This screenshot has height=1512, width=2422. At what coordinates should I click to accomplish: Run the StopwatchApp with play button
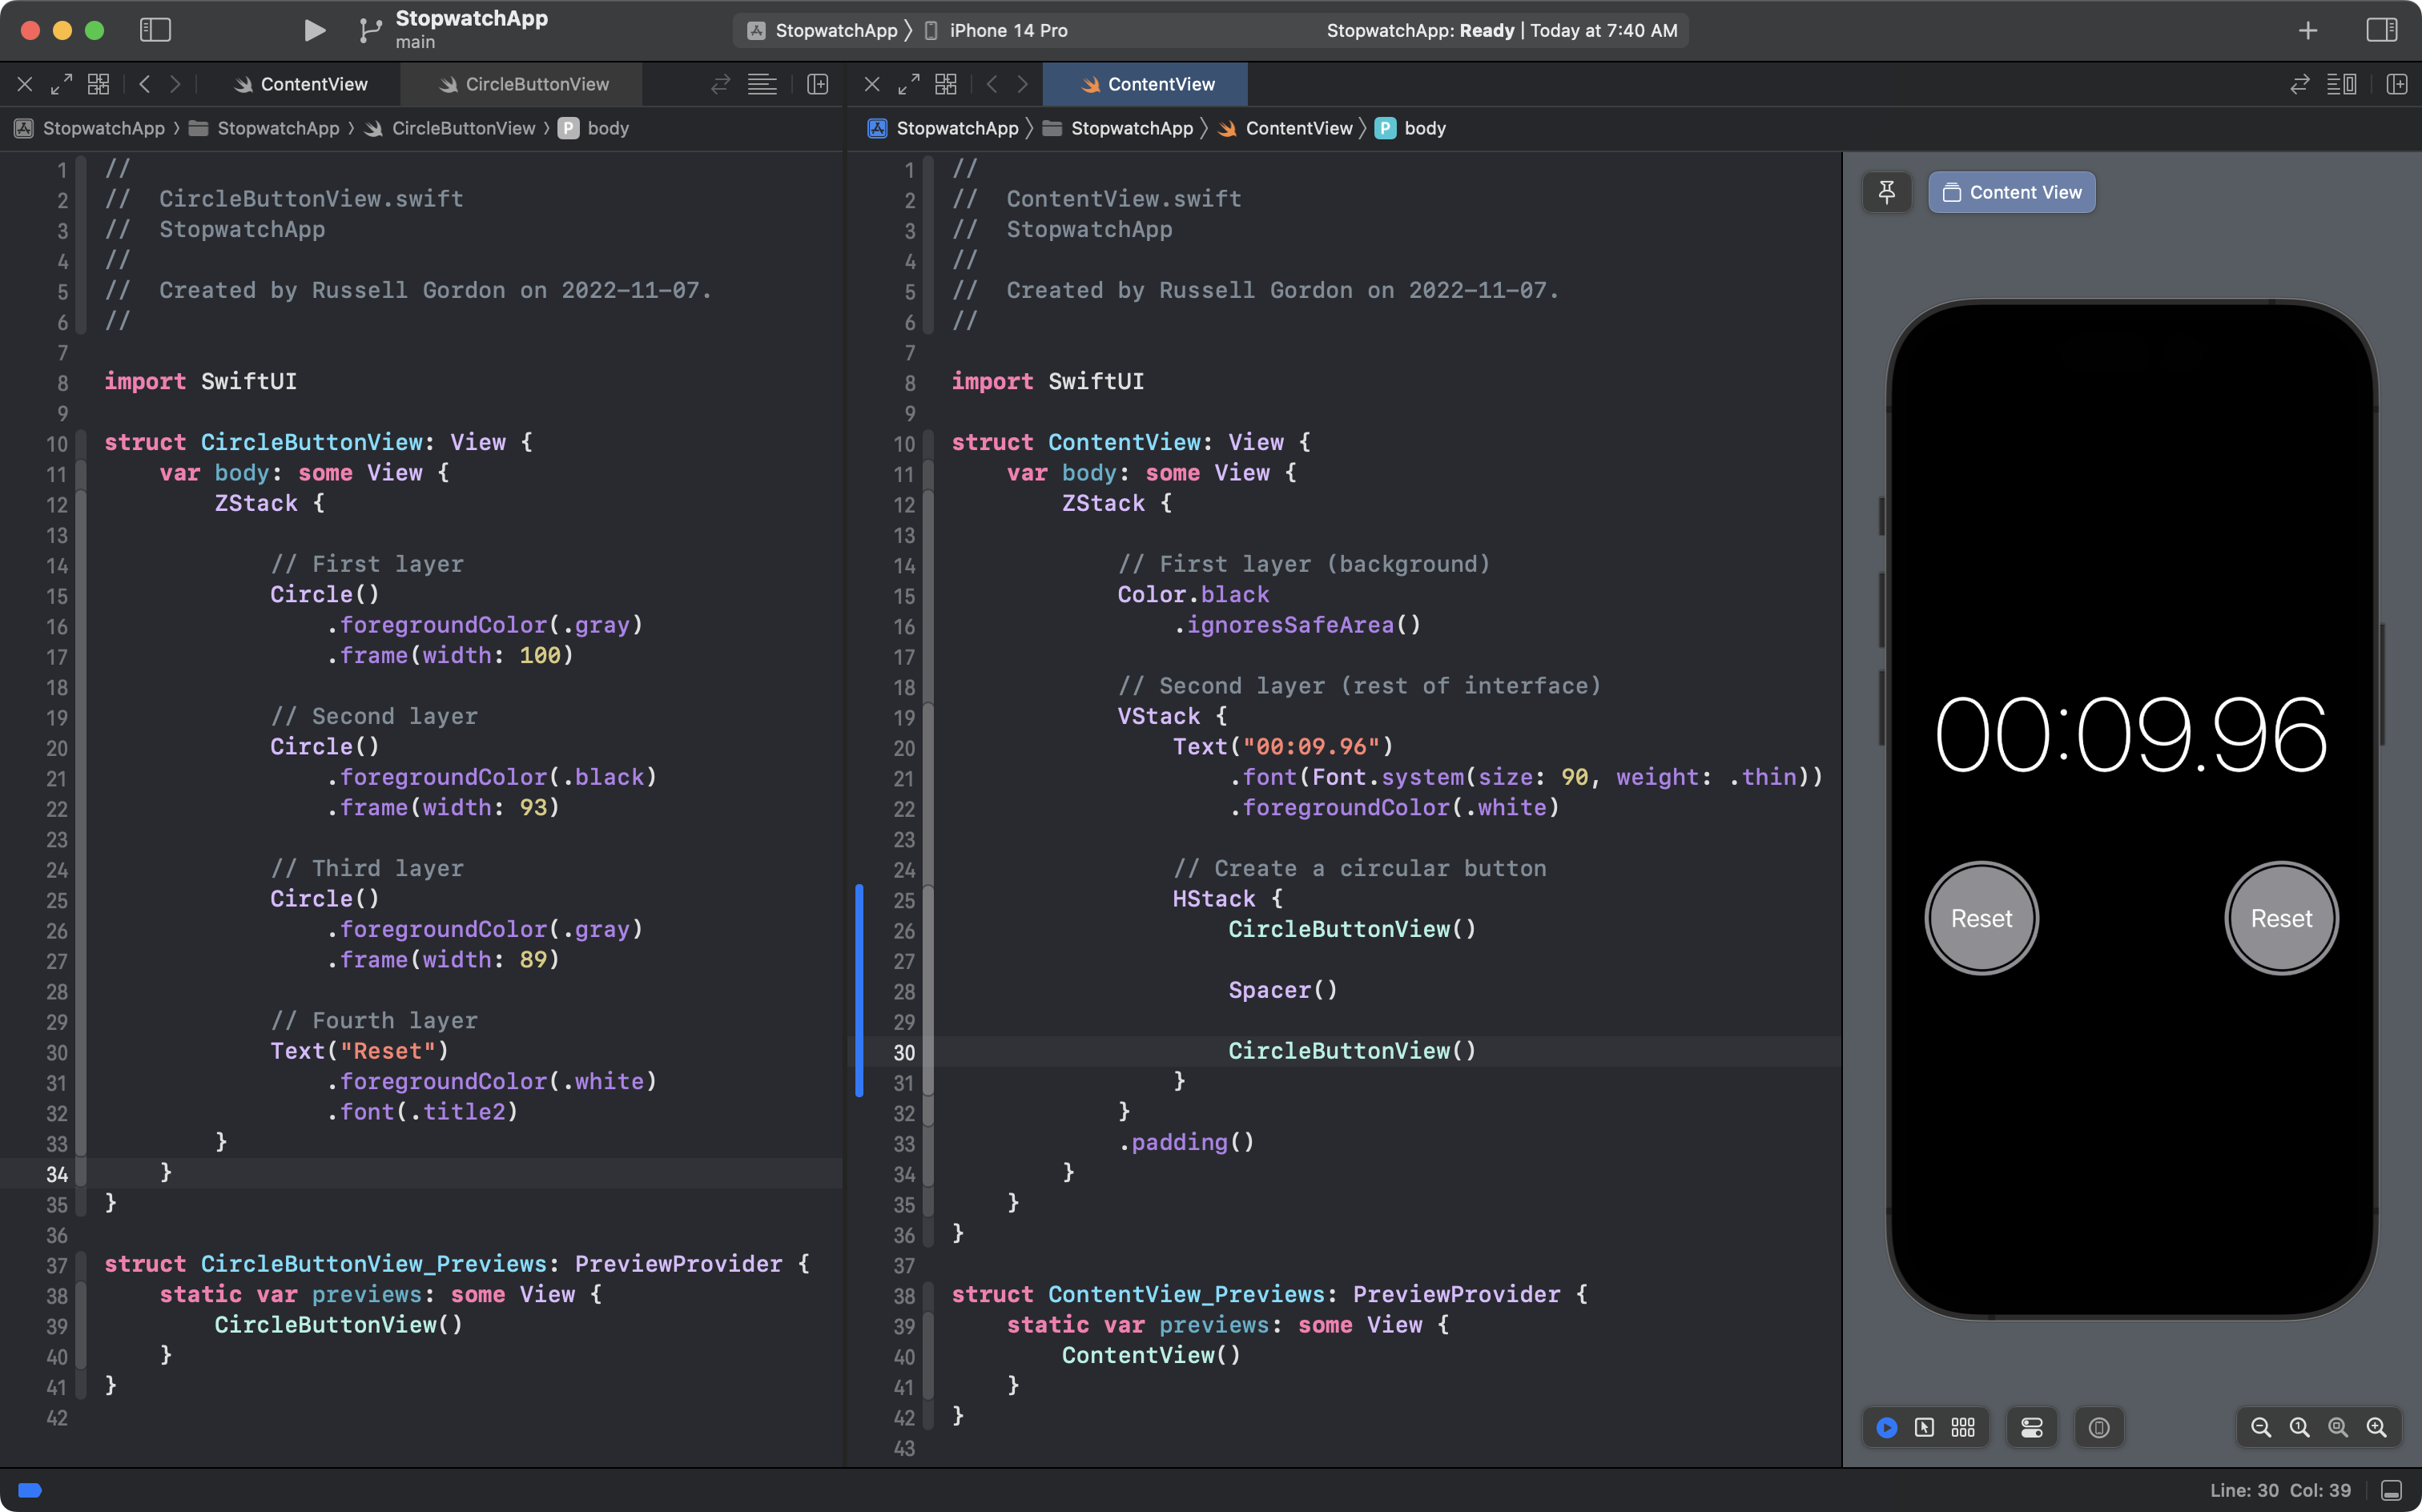click(314, 30)
